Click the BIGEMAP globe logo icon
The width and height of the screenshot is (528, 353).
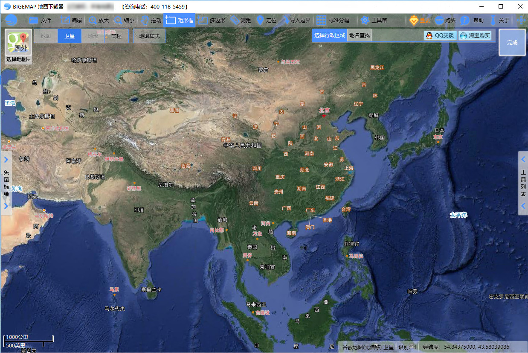(11, 20)
